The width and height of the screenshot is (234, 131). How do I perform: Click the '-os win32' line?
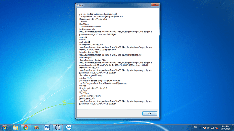[x=83, y=37]
